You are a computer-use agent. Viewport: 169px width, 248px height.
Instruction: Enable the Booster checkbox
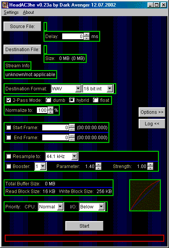8,166
